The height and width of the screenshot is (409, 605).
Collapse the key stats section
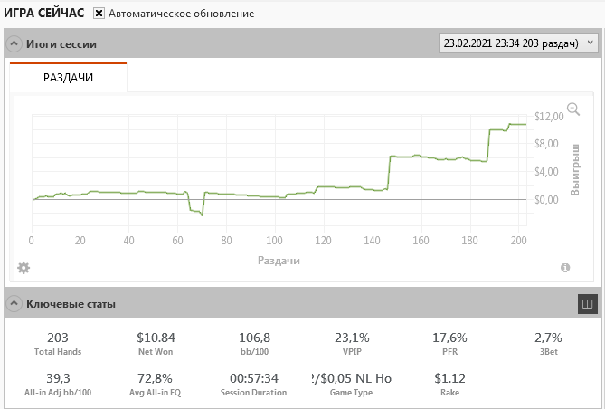point(14,304)
